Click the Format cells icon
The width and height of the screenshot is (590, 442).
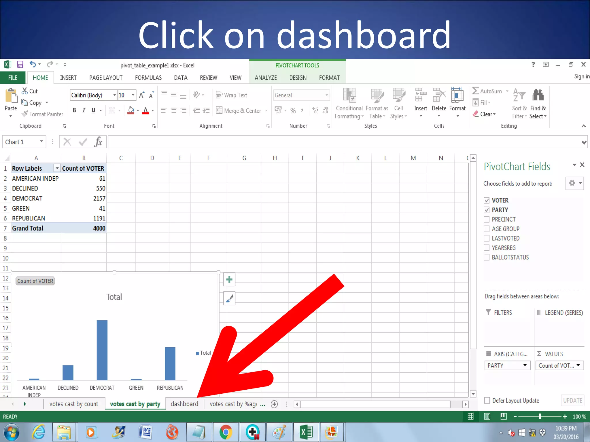coord(457,95)
